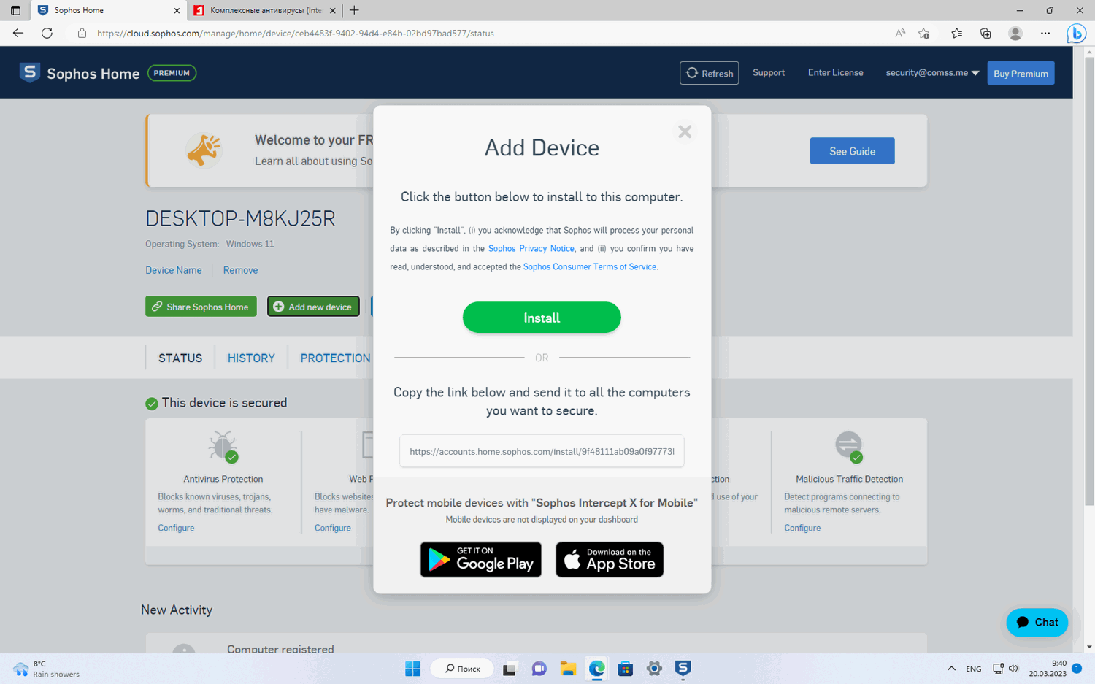This screenshot has width=1095, height=684.
Task: Open the Enter License option
Action: pyautogui.click(x=836, y=72)
